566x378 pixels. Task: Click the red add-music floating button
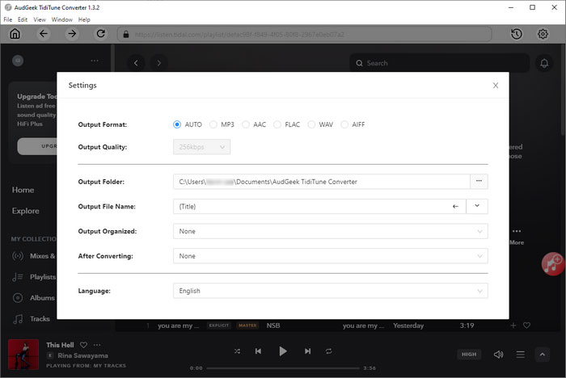553,263
